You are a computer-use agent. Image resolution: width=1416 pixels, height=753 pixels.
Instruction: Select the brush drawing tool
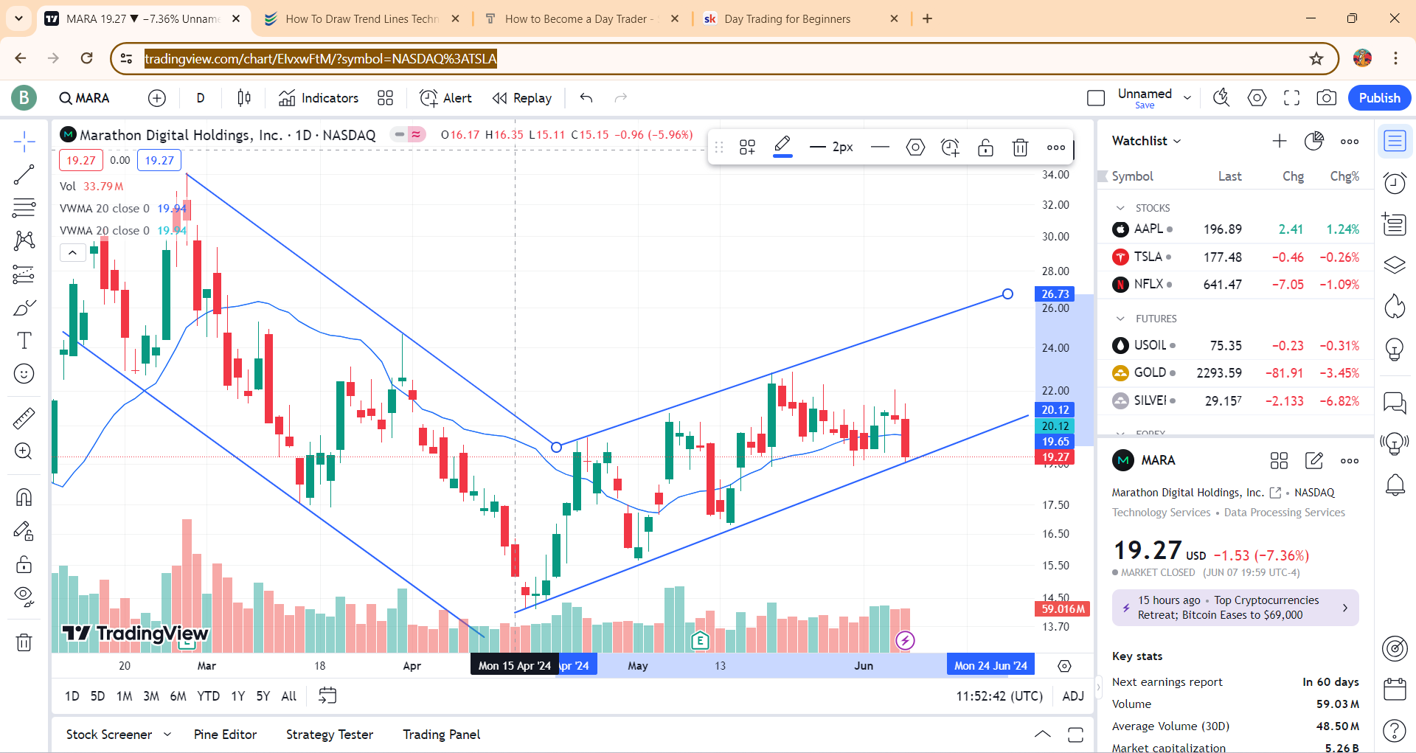[24, 307]
